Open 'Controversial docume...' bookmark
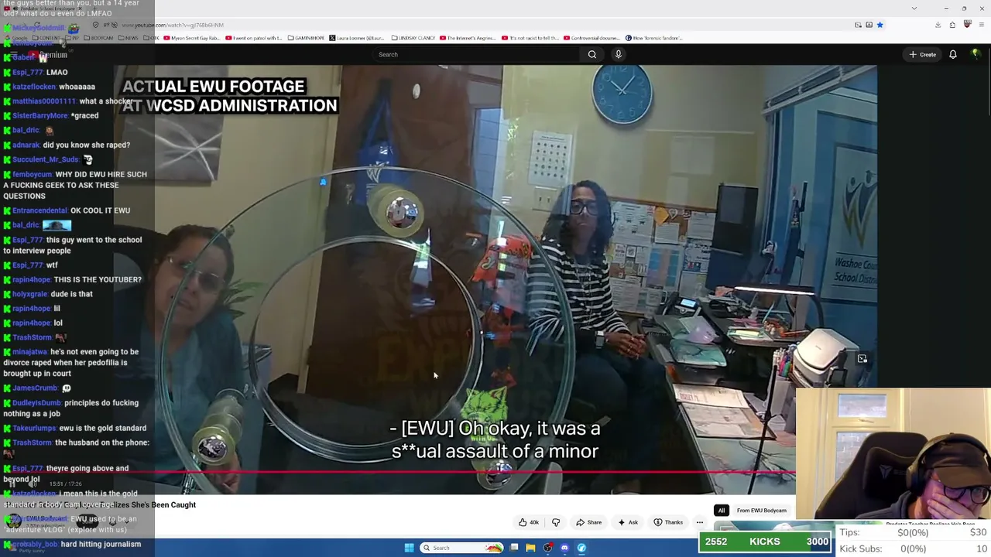This screenshot has width=991, height=557. click(x=592, y=38)
